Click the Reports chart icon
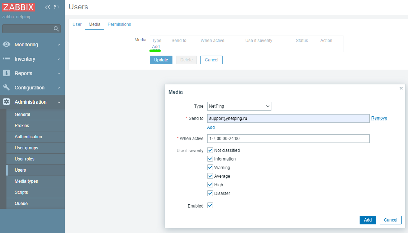 point(6,73)
